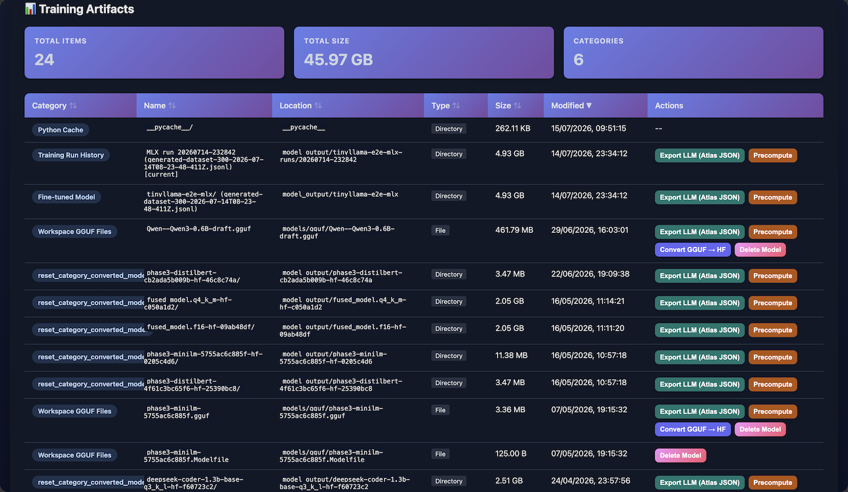Delete Model for phase3-minilm Modelfile row

[x=680, y=455]
